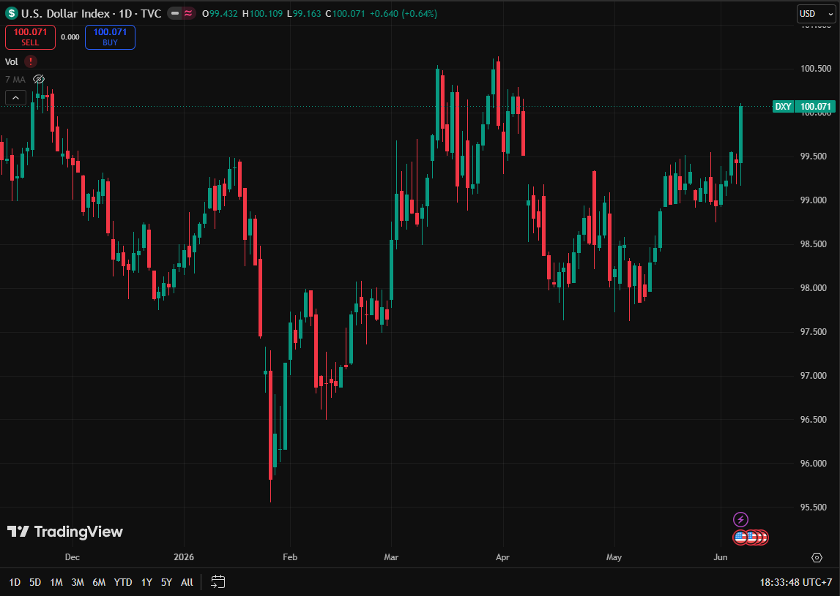Click the pink wavy approximately-equal icon
This screenshot has height=596, width=840.
tap(188, 13)
